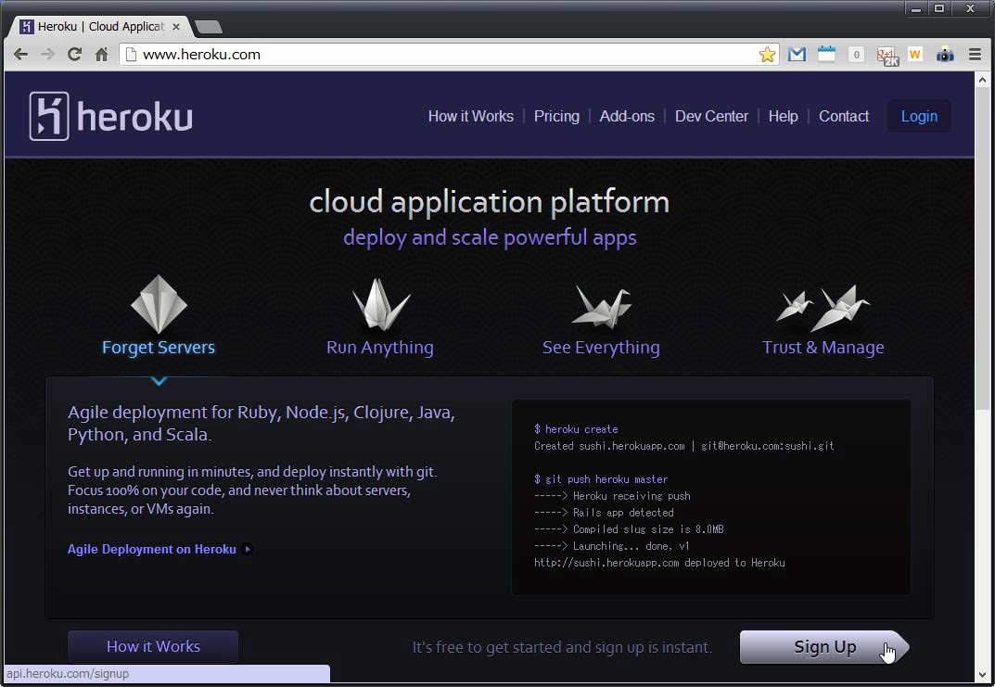Image resolution: width=995 pixels, height=687 pixels.
Task: Follow the Agile Deployment on Heroku link
Action: click(152, 549)
